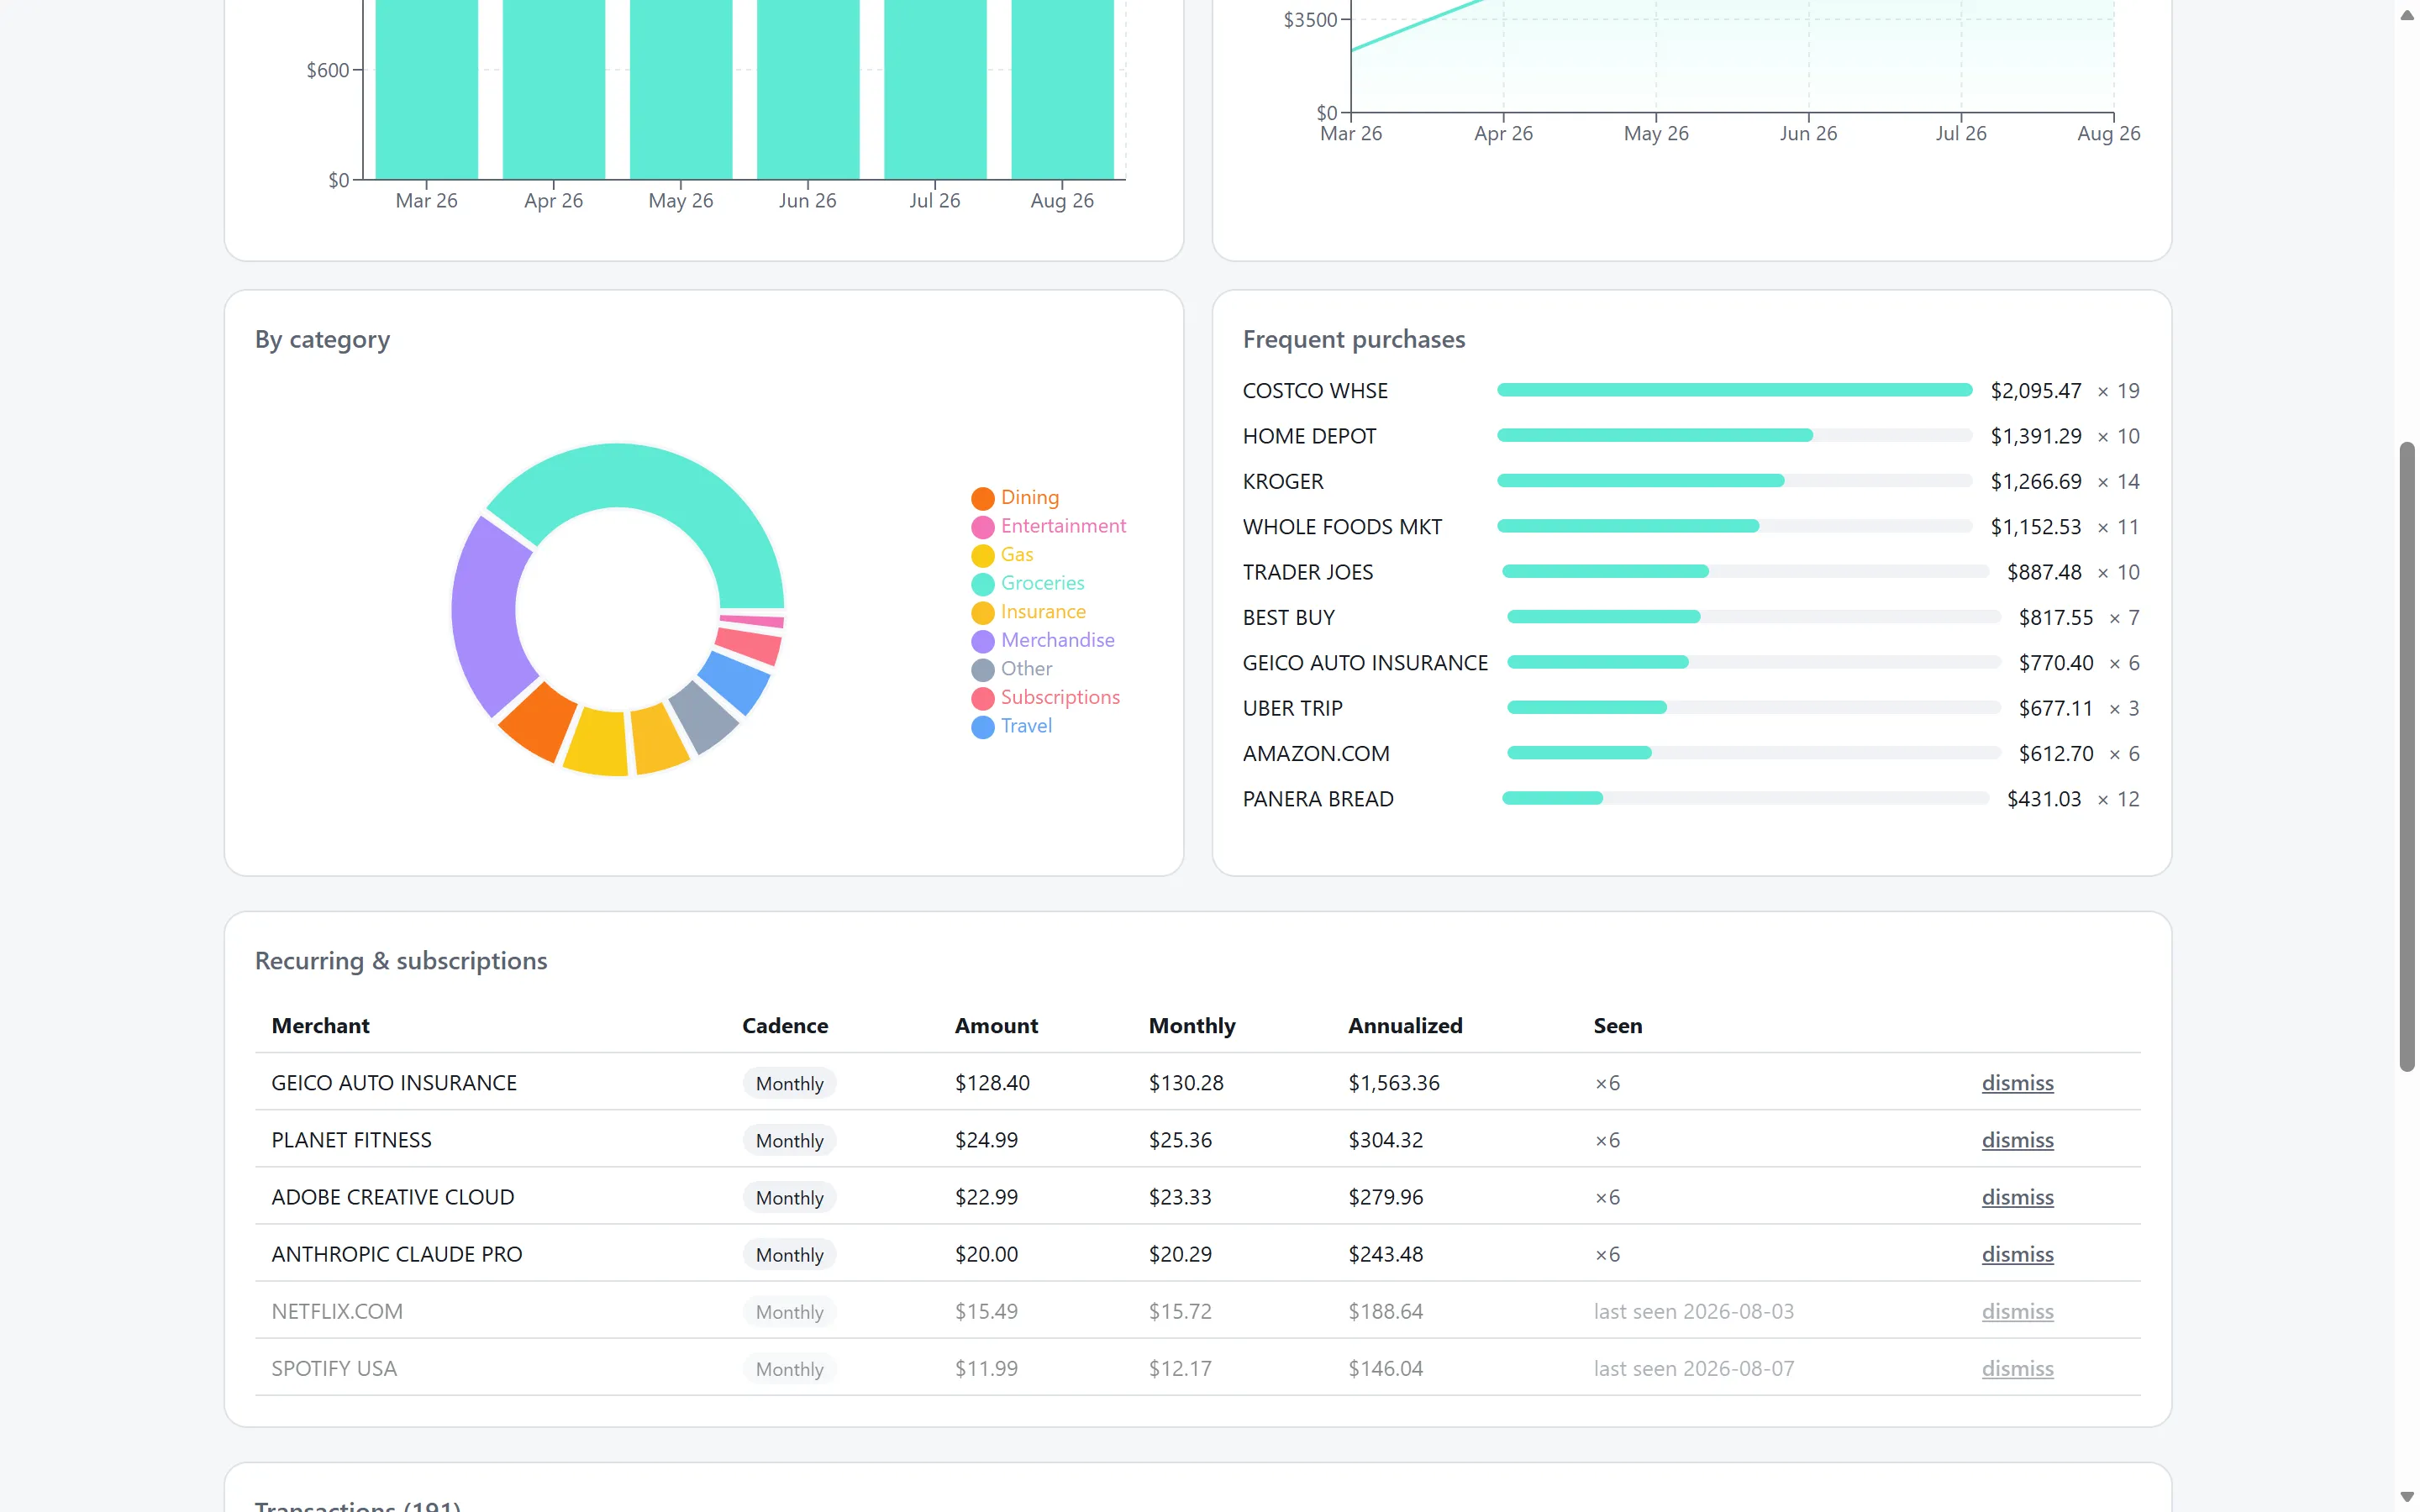This screenshot has width=2420, height=1512.
Task: Click the $2,095.47 Costco total
Action: tap(2035, 391)
